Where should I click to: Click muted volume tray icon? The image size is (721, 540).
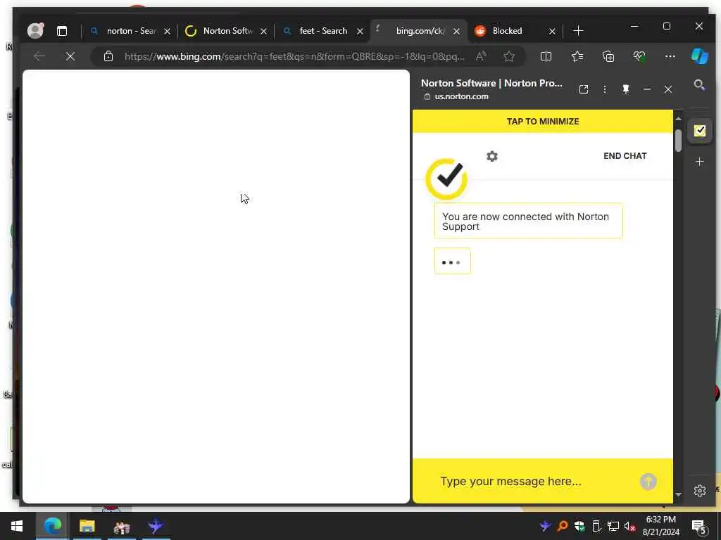click(x=629, y=526)
